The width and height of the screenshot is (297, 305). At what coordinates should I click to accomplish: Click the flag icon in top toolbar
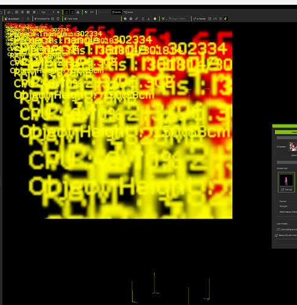click(x=92, y=12)
